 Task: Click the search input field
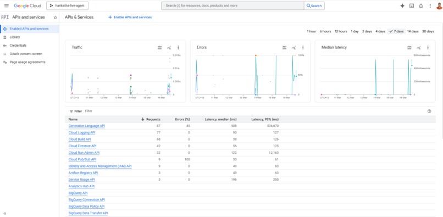point(232,5)
